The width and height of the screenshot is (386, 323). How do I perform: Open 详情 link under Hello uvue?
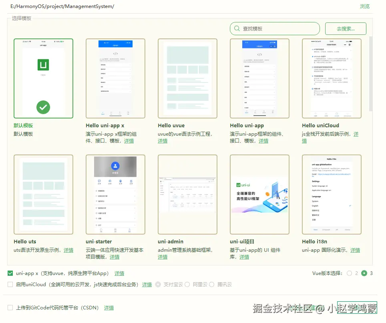(163, 141)
